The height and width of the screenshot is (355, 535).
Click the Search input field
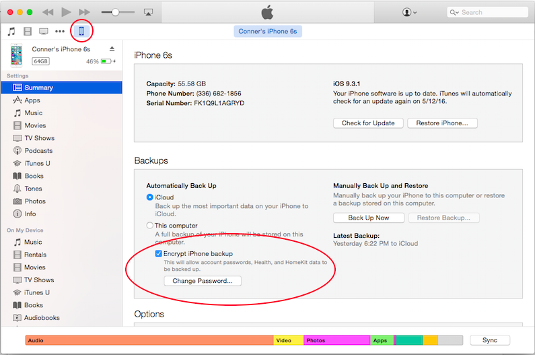[491, 12]
